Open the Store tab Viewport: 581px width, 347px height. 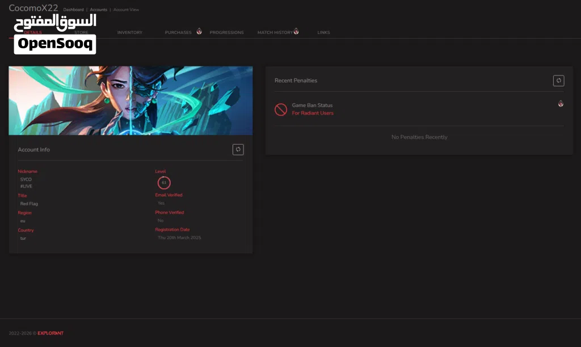coord(81,32)
